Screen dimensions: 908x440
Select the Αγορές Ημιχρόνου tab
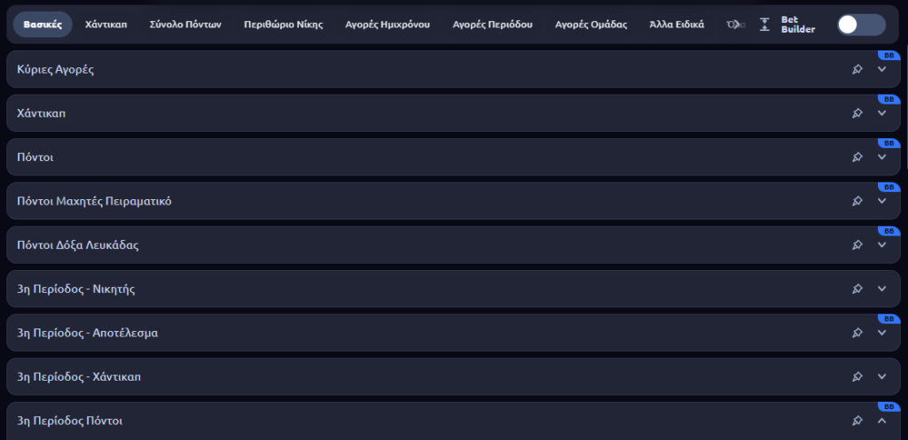pos(387,25)
